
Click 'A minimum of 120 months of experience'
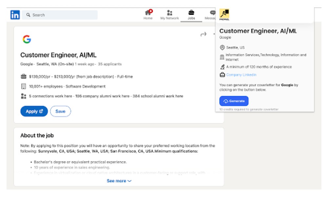pos(259,67)
